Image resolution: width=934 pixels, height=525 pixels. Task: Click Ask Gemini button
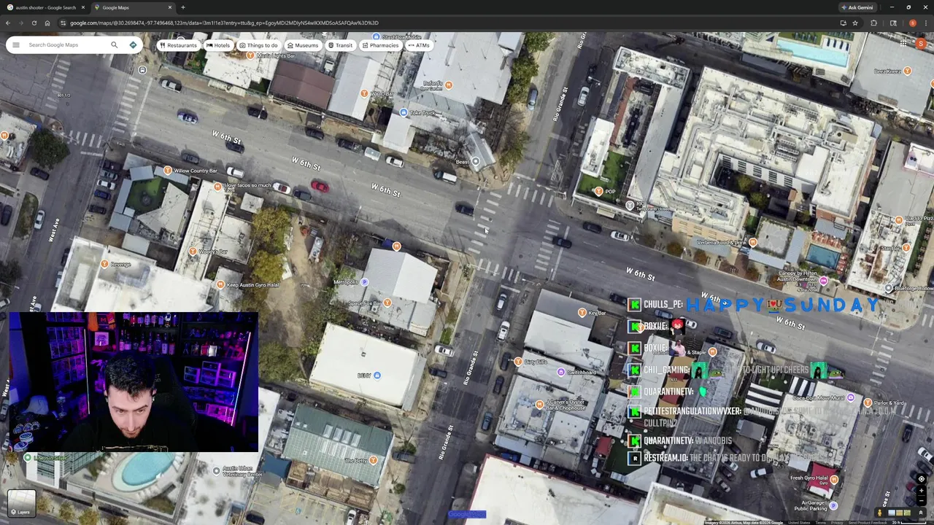(x=857, y=7)
